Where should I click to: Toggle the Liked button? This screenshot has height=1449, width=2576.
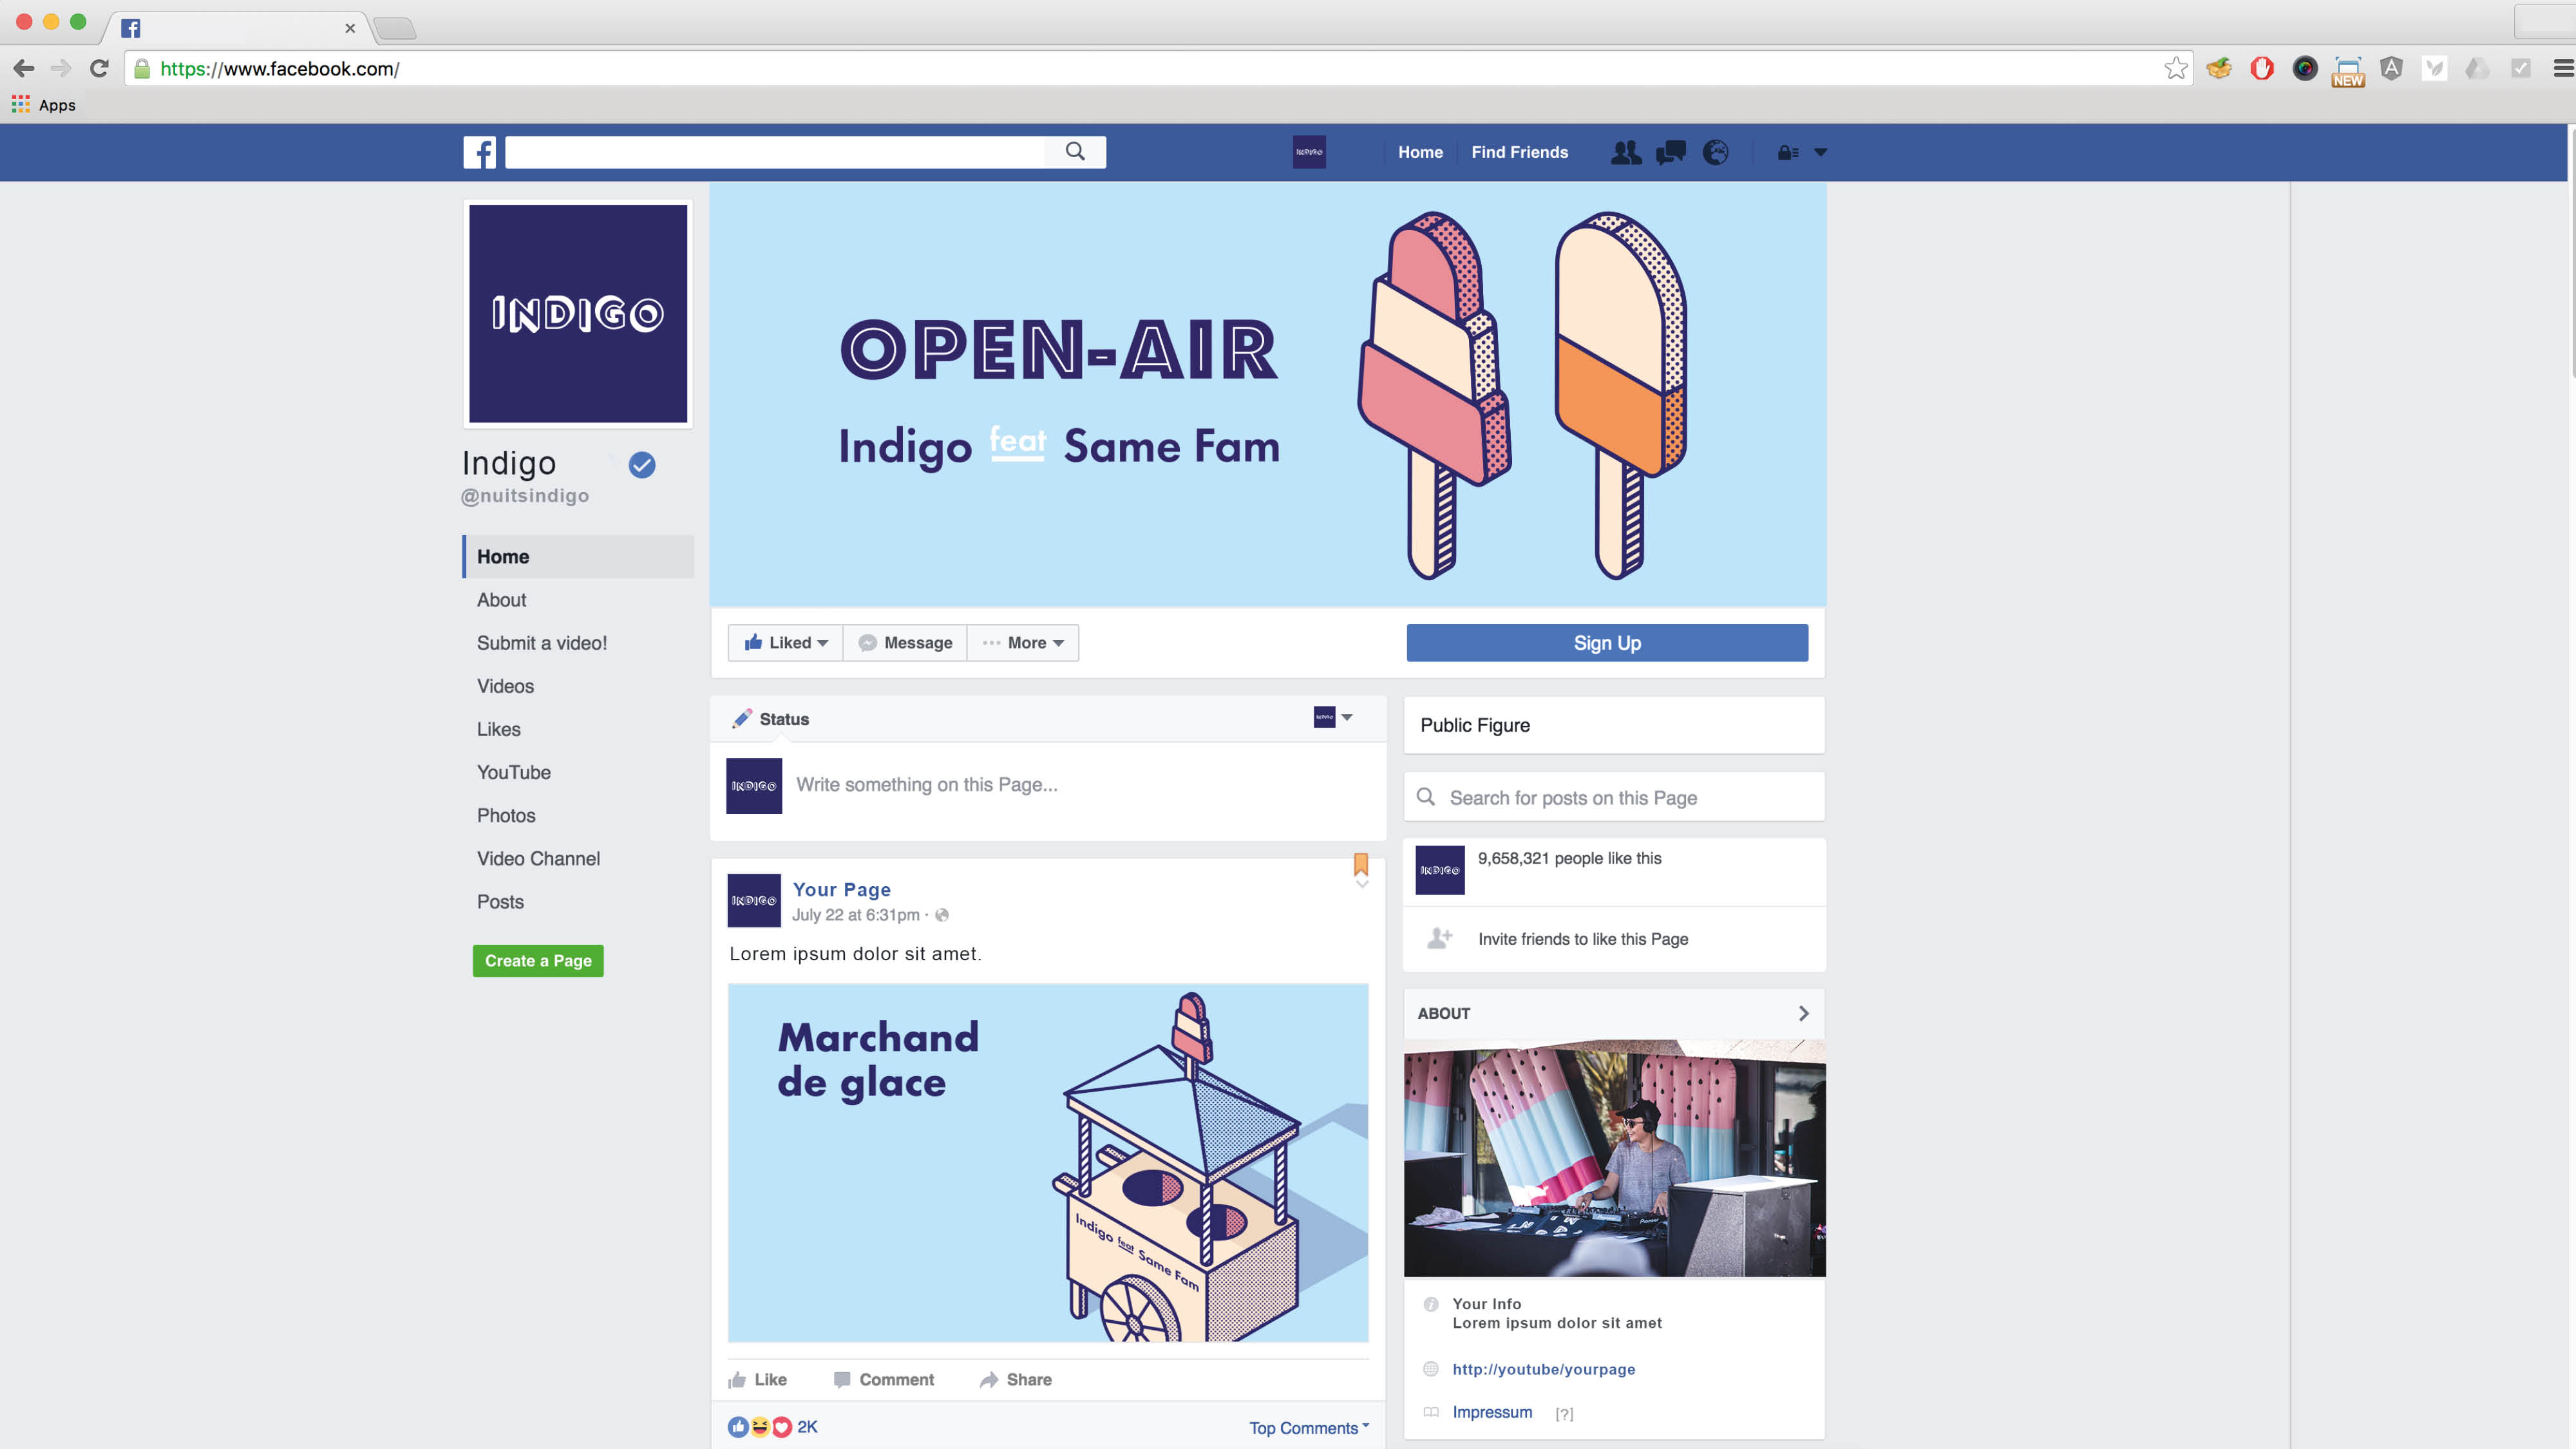(786, 643)
